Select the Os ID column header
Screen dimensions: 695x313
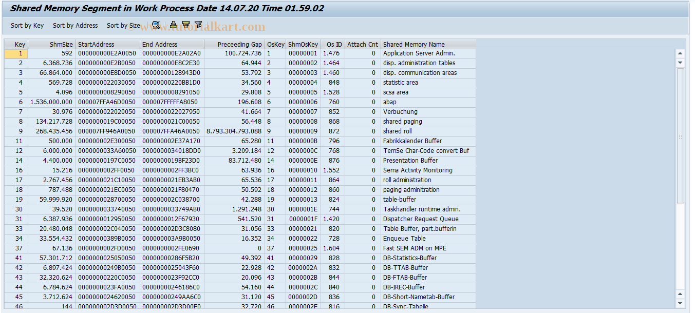coord(333,44)
